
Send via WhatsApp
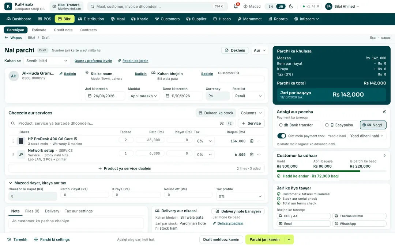[x=360, y=224]
